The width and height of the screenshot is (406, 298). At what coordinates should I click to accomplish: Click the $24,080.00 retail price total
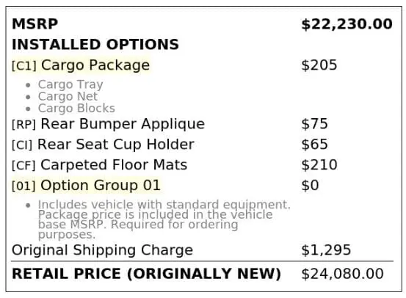coord(342,274)
